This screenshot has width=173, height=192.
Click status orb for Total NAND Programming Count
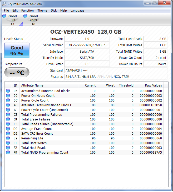tap(8, 153)
